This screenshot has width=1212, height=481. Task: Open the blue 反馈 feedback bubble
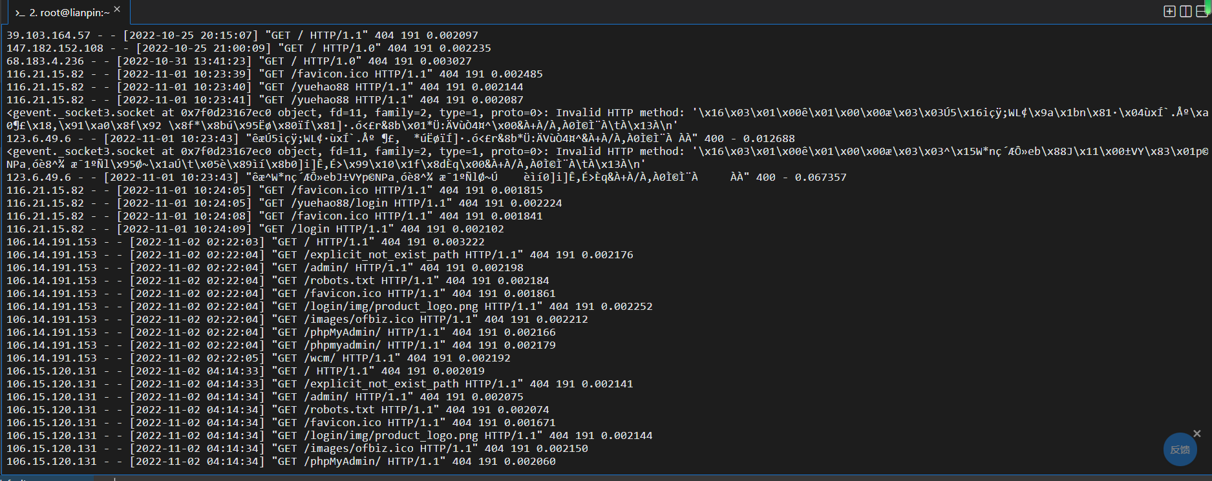click(1180, 449)
